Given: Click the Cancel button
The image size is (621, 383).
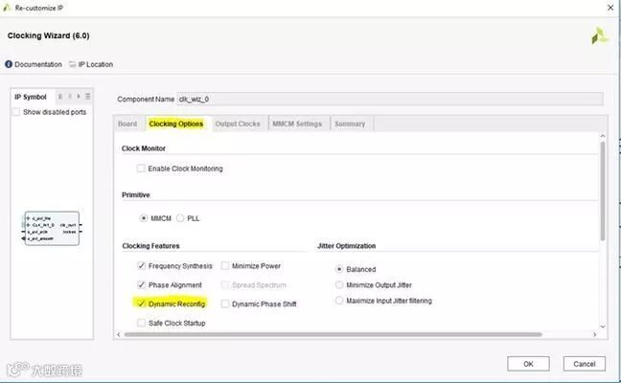Looking at the screenshot, I should 585,364.
